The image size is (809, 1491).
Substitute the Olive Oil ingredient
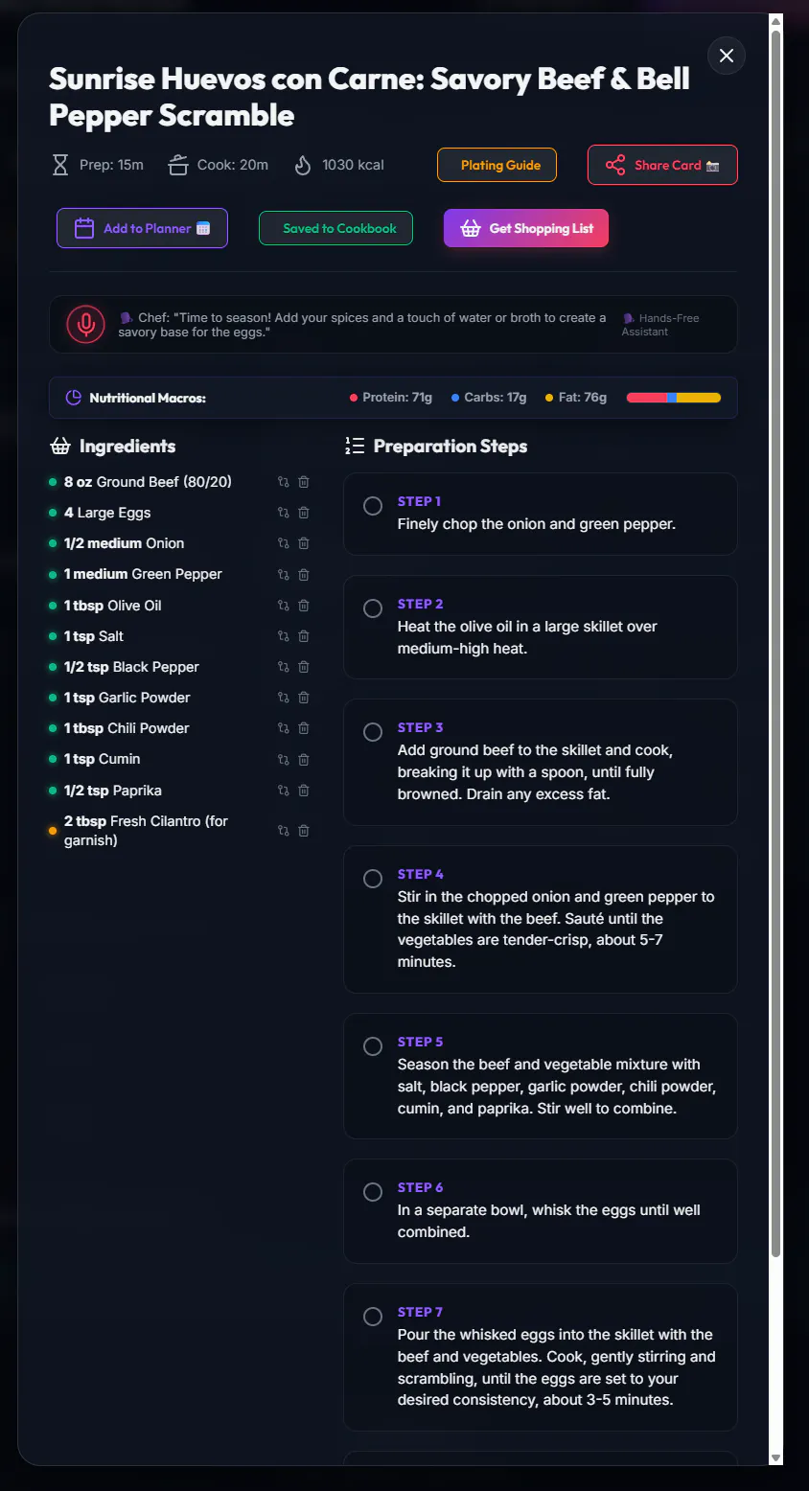tap(283, 606)
